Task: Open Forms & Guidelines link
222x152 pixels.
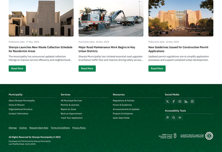Action: click(x=122, y=105)
